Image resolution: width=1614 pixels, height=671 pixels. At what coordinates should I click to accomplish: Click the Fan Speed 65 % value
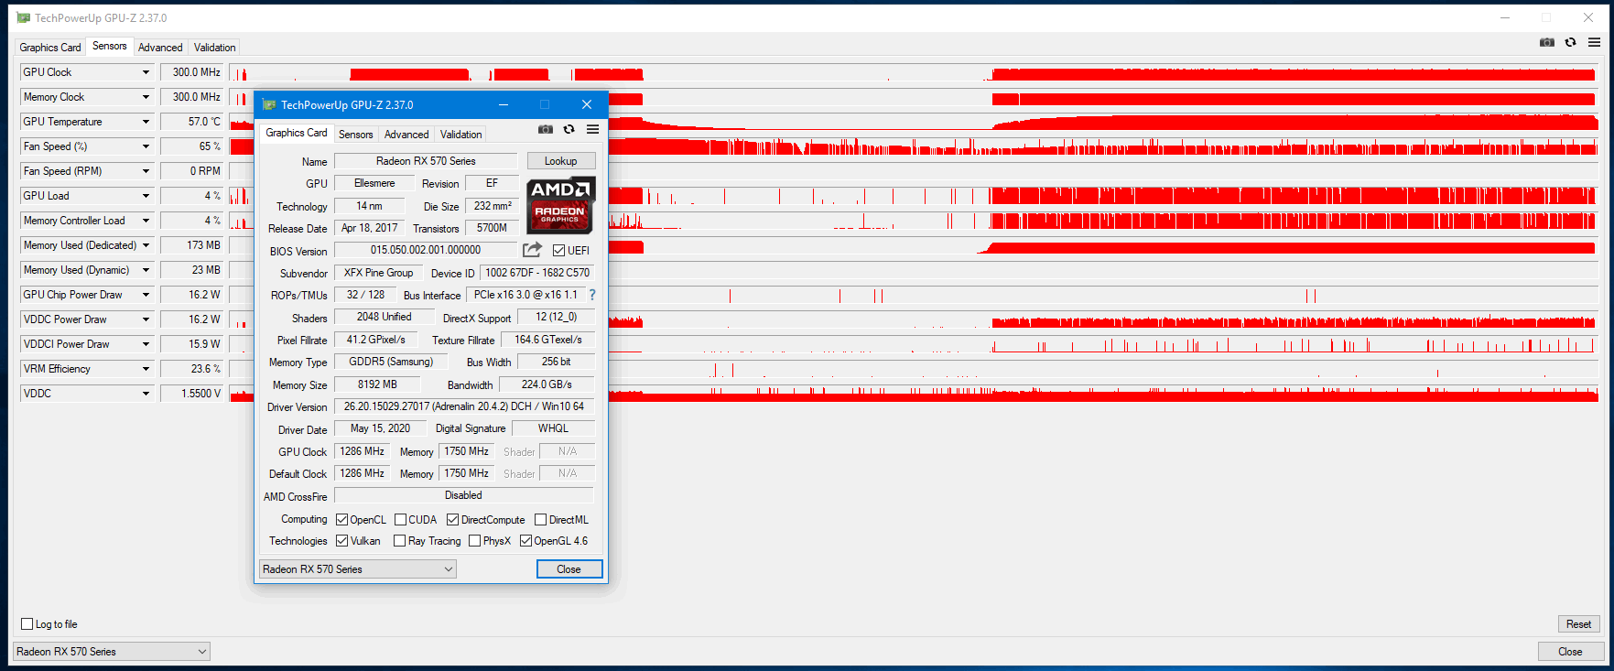coord(192,146)
